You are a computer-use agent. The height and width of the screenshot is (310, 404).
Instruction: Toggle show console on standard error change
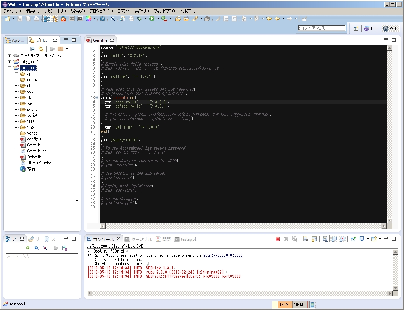click(x=342, y=239)
